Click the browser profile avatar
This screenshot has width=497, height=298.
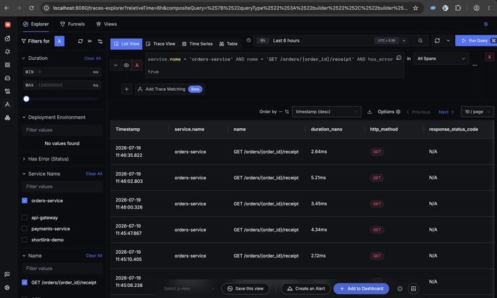(476, 8)
